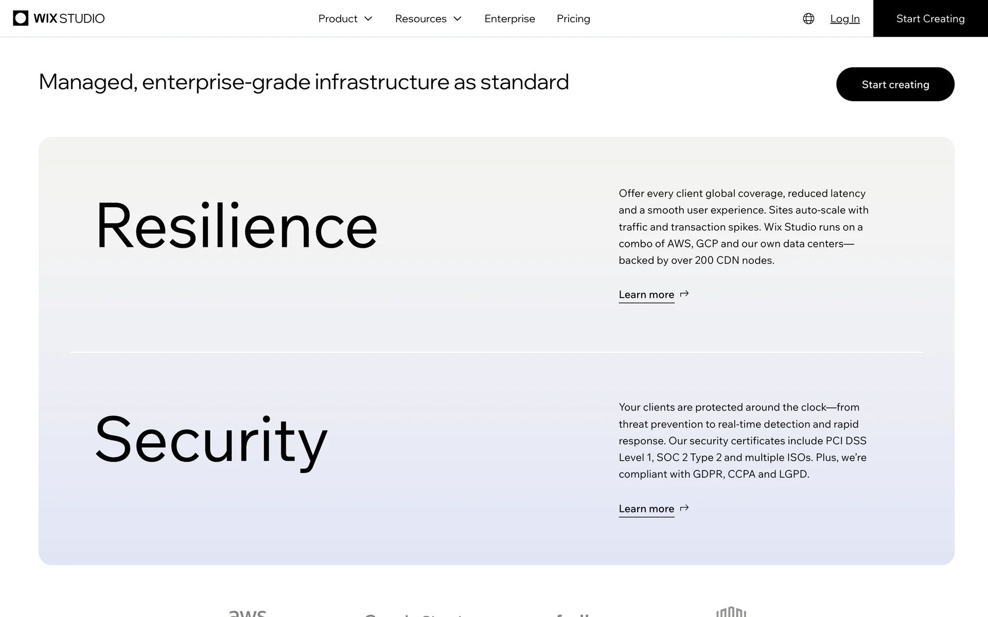Click the Wix Studio square logo icon
Image resolution: width=988 pixels, height=617 pixels.
point(21,19)
